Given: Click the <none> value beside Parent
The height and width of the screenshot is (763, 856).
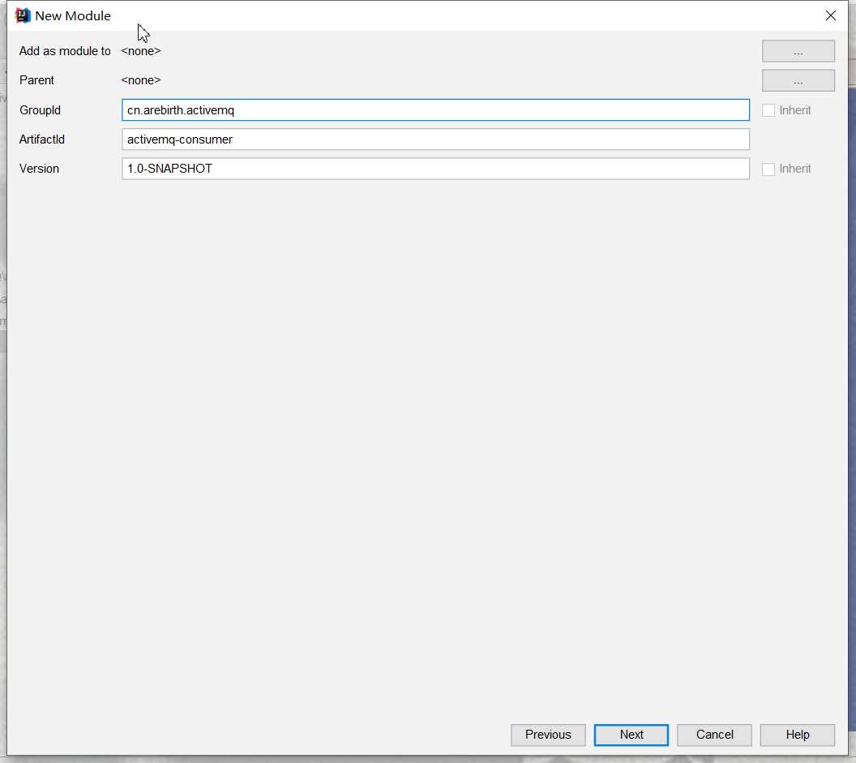Looking at the screenshot, I should coord(141,81).
